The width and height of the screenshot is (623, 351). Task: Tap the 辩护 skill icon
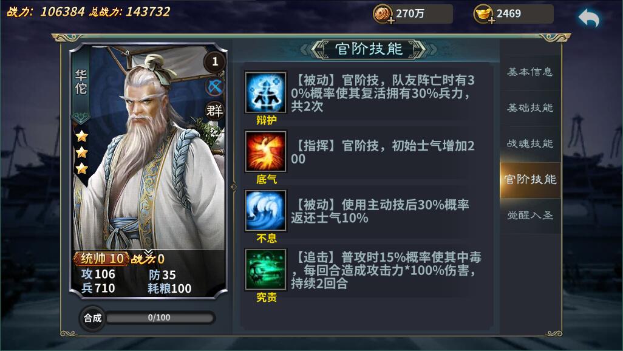[x=265, y=93]
